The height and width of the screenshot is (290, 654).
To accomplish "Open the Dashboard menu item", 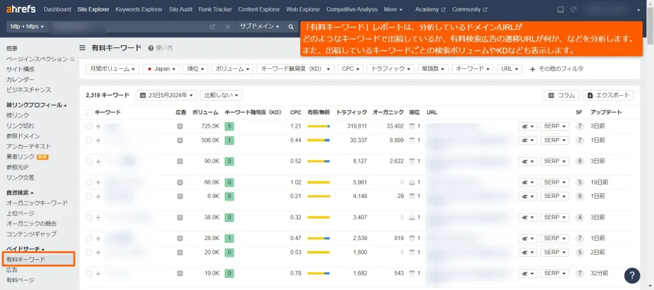I will point(57,9).
